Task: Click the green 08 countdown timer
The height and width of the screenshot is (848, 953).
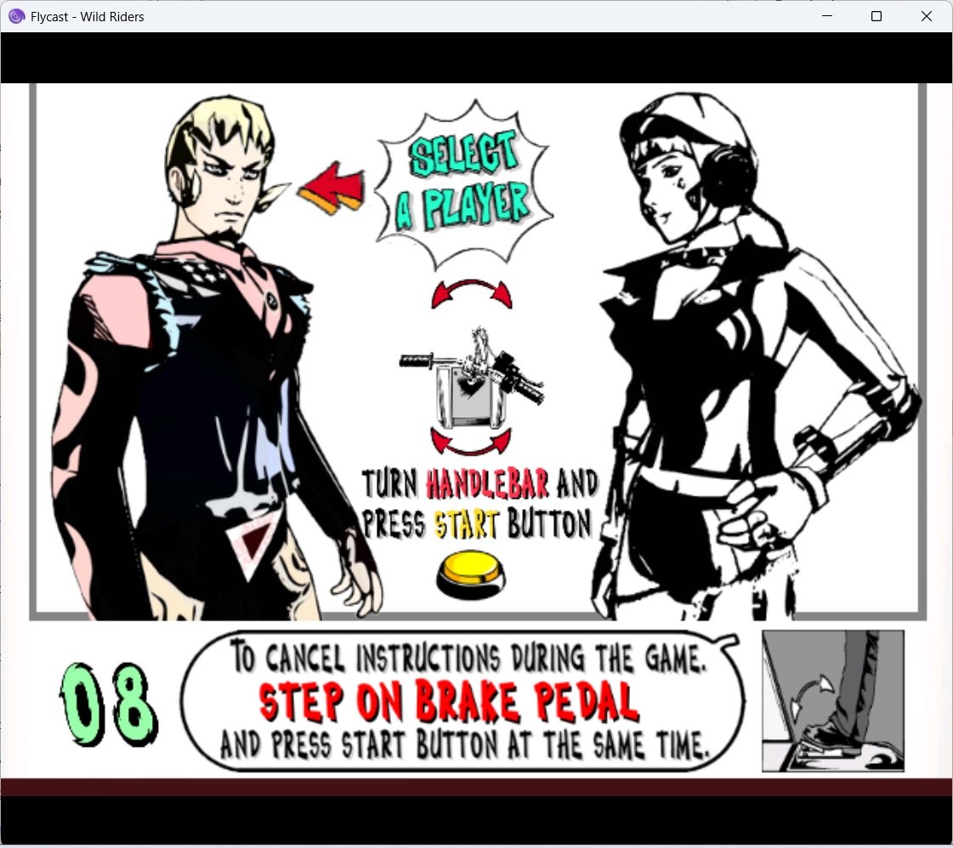Action: [x=110, y=704]
